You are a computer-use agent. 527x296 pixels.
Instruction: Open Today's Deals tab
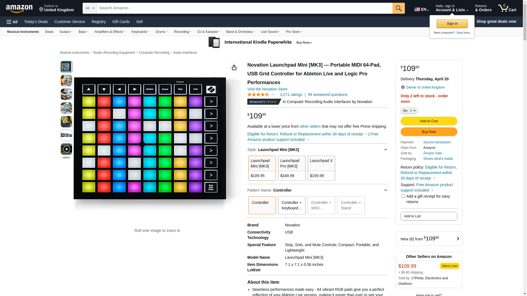pyautogui.click(x=36, y=22)
